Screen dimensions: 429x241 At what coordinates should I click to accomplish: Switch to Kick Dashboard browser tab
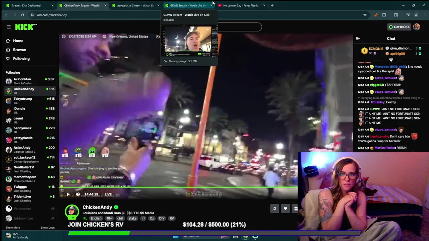point(29,5)
